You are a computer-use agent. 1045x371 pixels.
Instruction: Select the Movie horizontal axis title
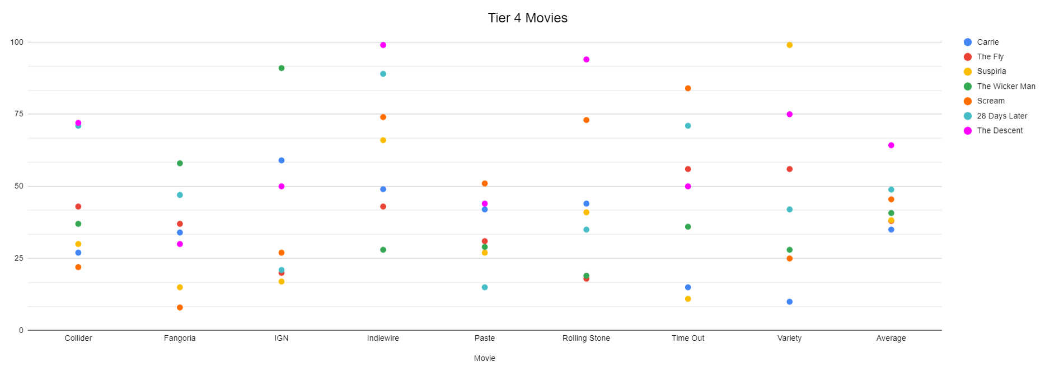[484, 358]
